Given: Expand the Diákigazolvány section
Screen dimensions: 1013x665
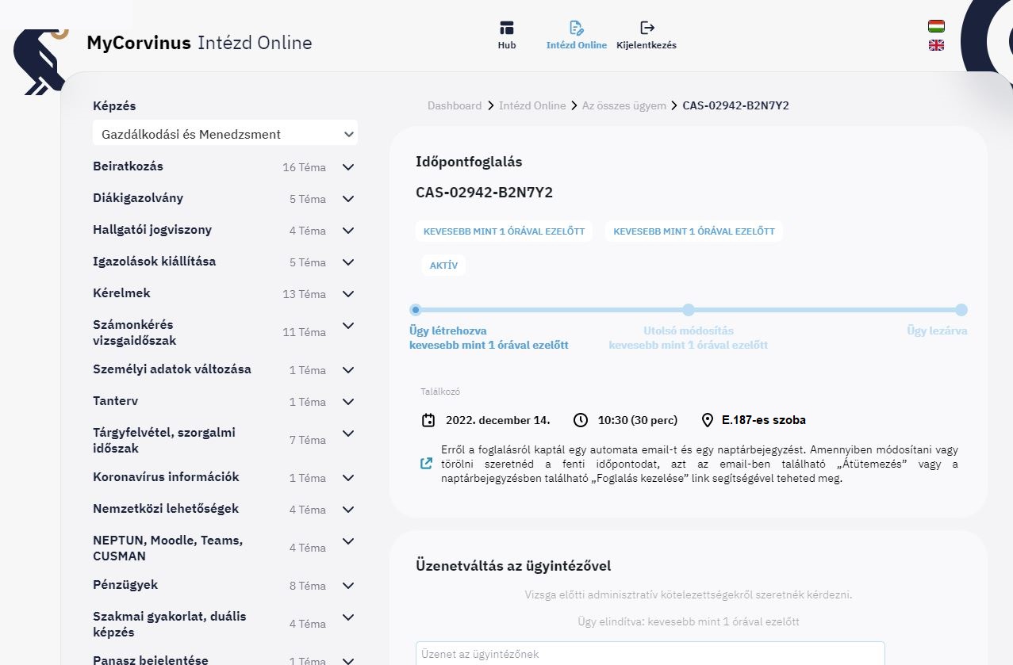Looking at the screenshot, I should click(347, 199).
